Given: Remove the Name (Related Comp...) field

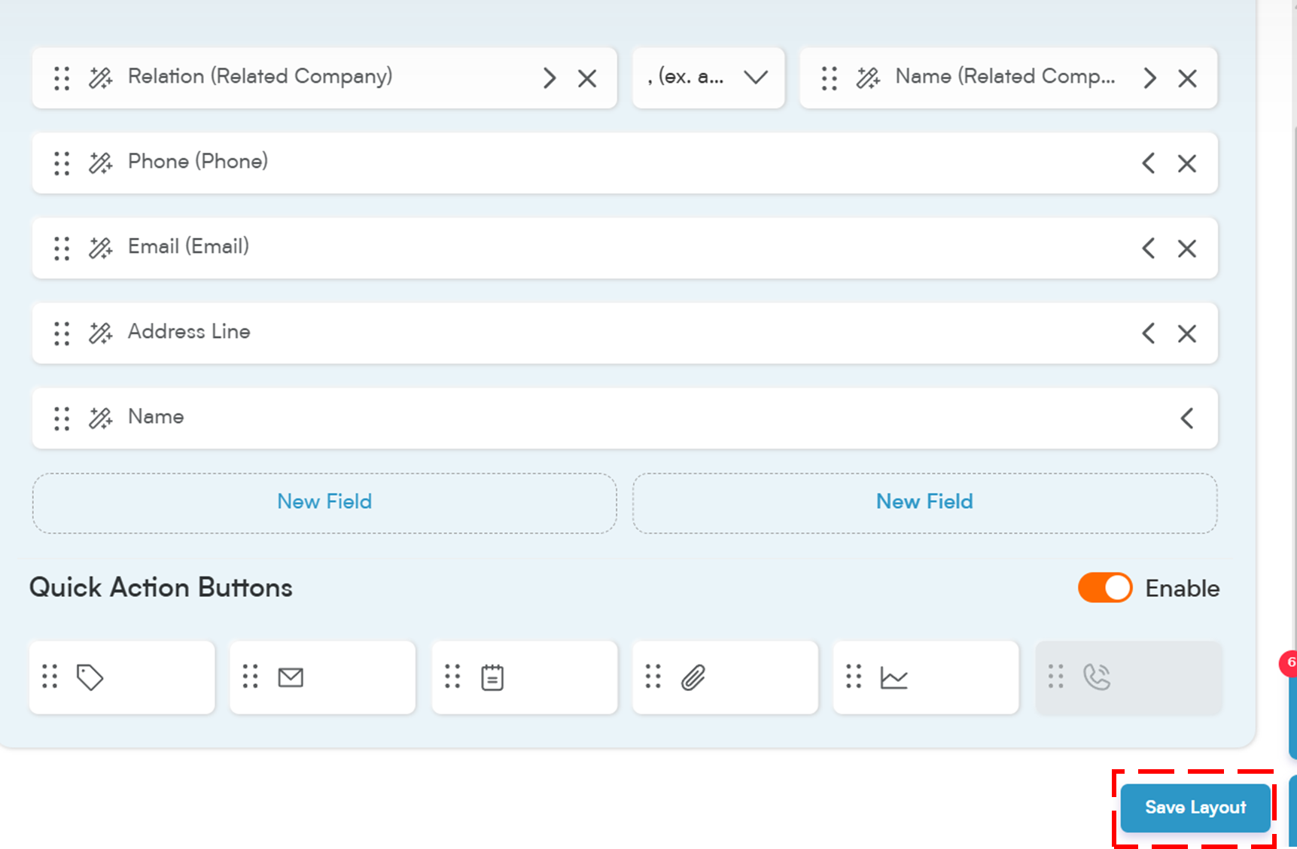Looking at the screenshot, I should (x=1187, y=78).
